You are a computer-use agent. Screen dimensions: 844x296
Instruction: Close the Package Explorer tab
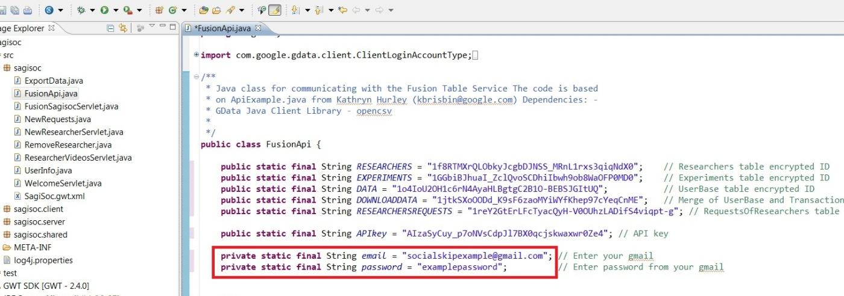(51, 28)
